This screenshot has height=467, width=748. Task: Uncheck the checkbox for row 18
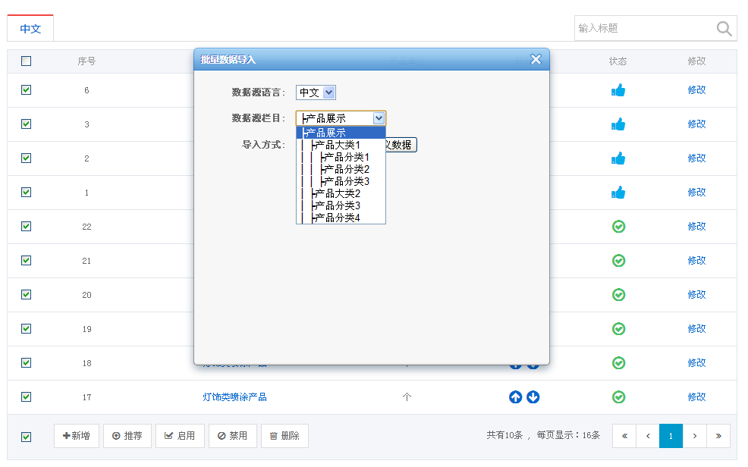point(27,362)
